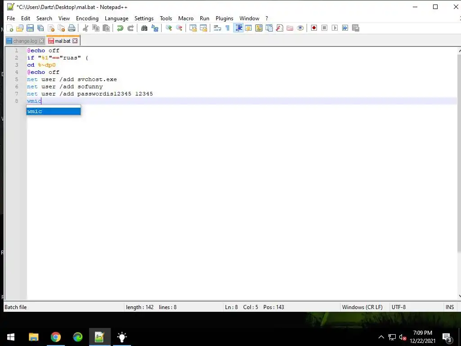Open the Macro menu
This screenshot has height=346, width=461.
(186, 18)
